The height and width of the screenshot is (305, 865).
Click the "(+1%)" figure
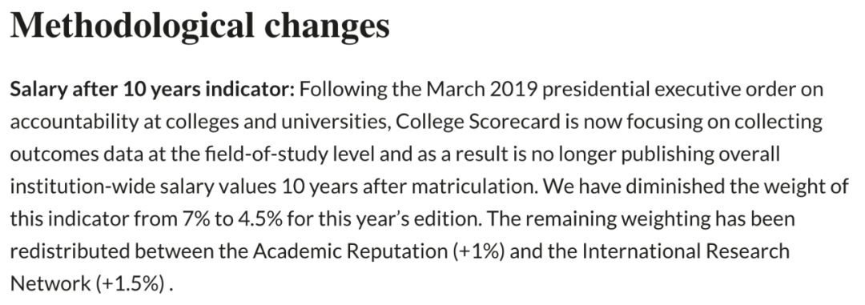pos(480,252)
